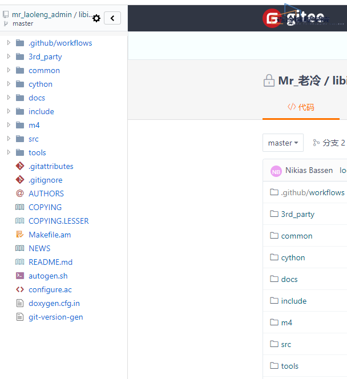
Task: Click the checklist icon beside Makefile.am
Action: coord(20,235)
